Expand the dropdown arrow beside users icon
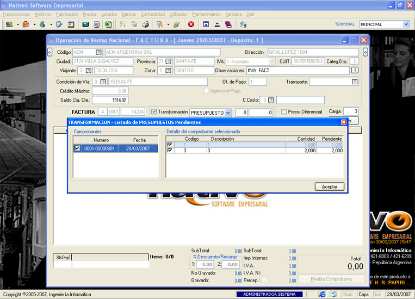 coord(18,24)
